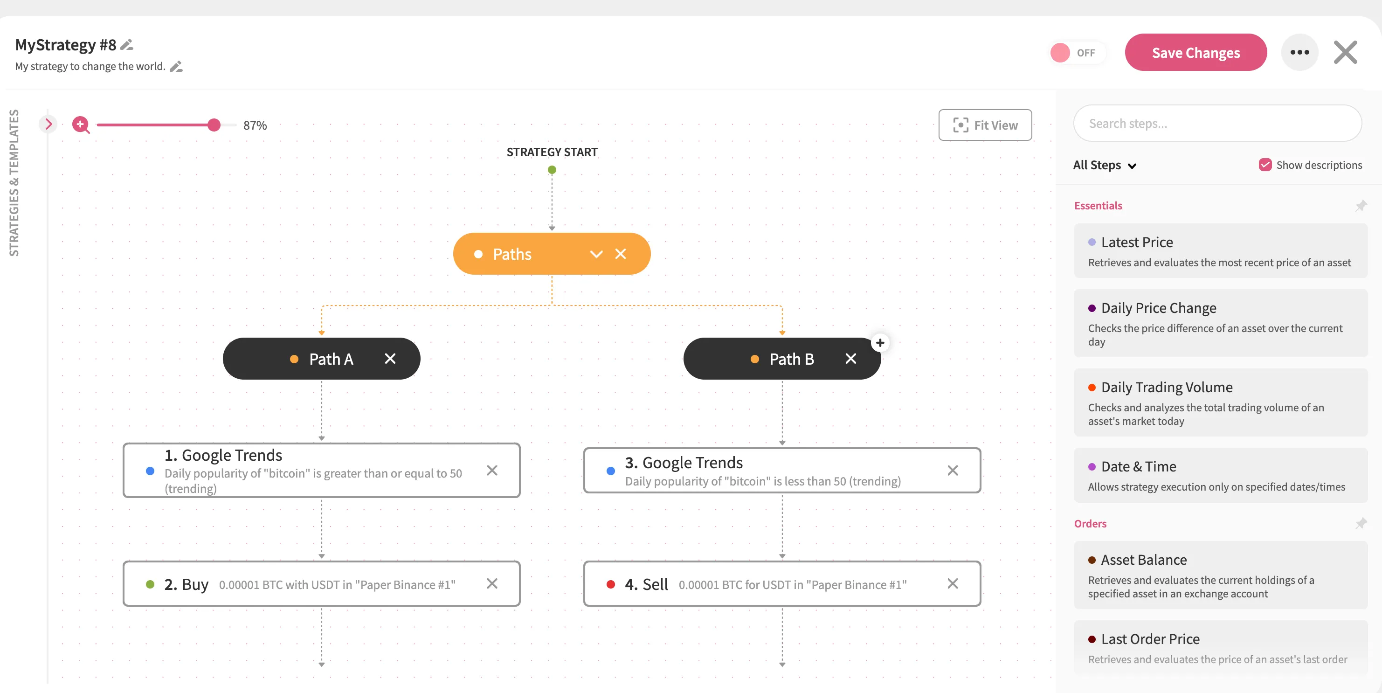Click Save Changes button
The image size is (1382, 693).
(1196, 53)
